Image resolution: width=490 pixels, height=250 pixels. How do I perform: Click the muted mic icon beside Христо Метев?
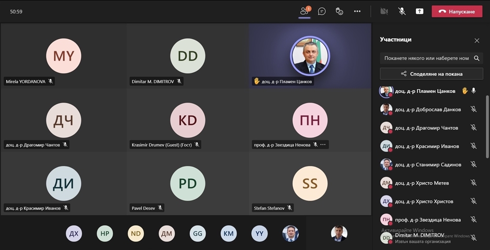[x=473, y=183]
